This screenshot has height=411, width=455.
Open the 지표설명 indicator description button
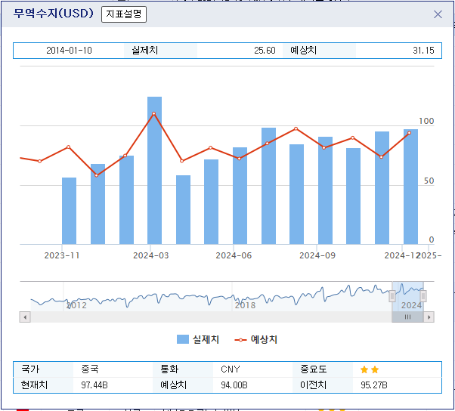pyautogui.click(x=124, y=14)
